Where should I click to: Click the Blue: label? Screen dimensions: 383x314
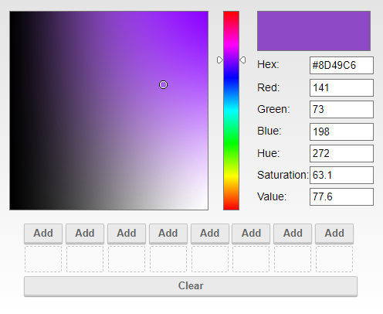tap(269, 131)
